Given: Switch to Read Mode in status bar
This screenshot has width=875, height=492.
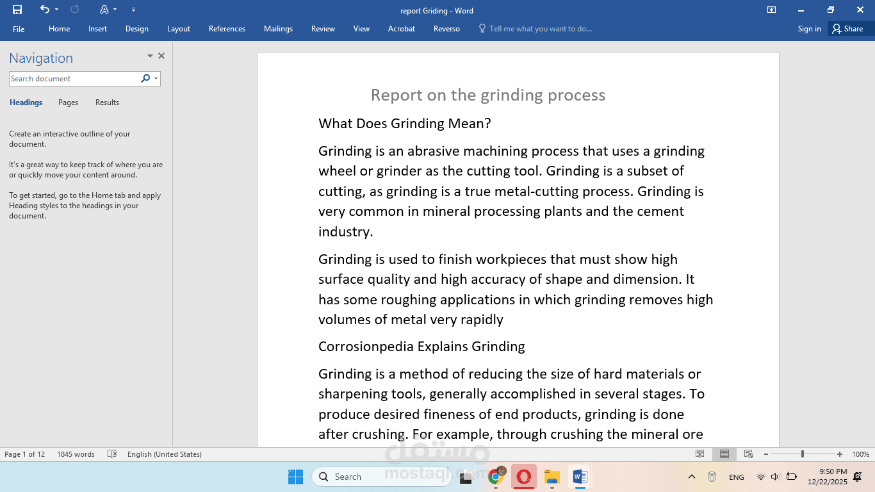Looking at the screenshot, I should click(699, 454).
